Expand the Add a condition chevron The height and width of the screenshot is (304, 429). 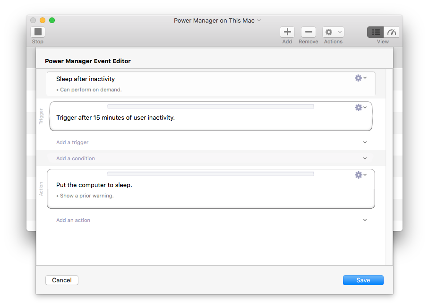365,158
